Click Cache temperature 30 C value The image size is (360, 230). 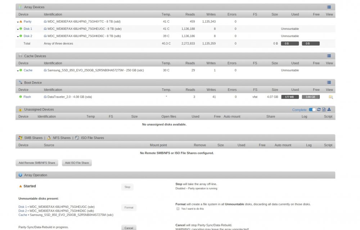(166, 70)
